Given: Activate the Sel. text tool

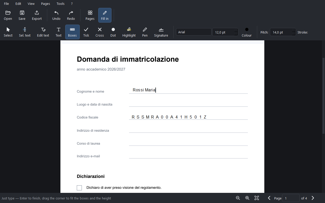Looking at the screenshot, I should 25,32.
